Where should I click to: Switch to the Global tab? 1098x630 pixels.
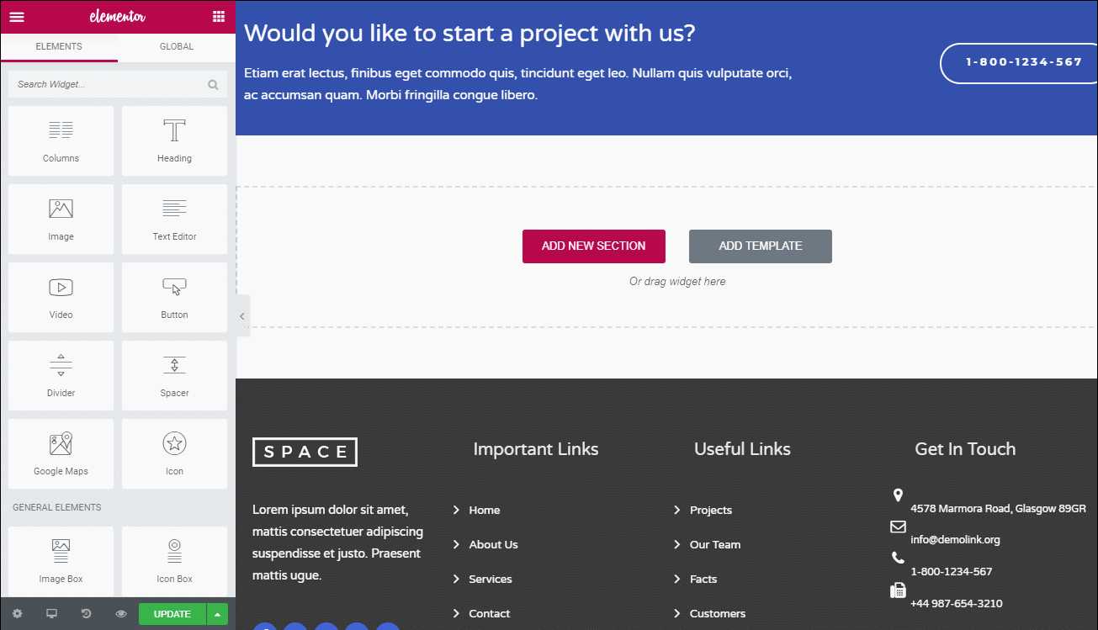point(177,47)
